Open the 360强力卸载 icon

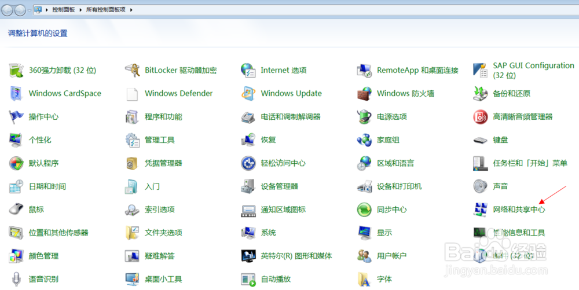click(16, 70)
